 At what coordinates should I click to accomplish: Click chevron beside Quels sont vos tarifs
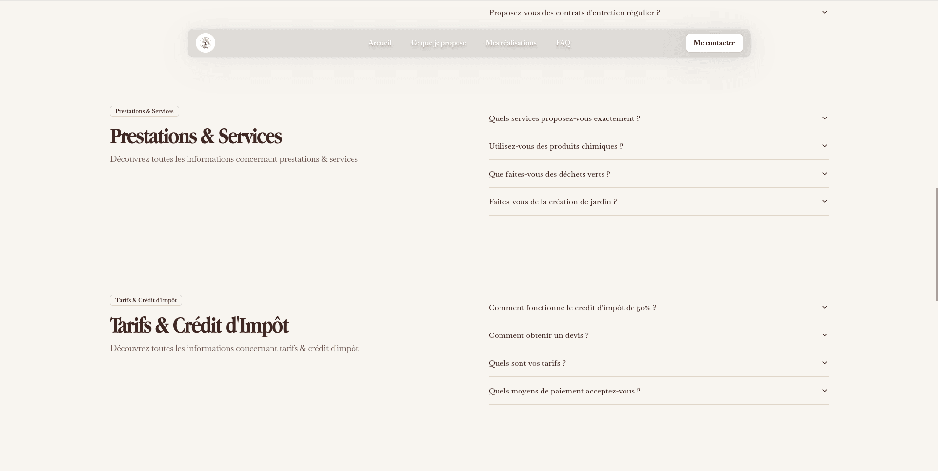(x=824, y=363)
